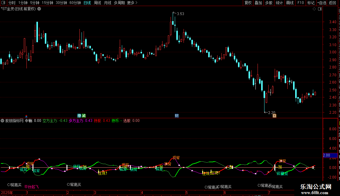Click the 返回 back button
Image resolution: width=340 pixels, height=196 pixels.
(332, 3)
